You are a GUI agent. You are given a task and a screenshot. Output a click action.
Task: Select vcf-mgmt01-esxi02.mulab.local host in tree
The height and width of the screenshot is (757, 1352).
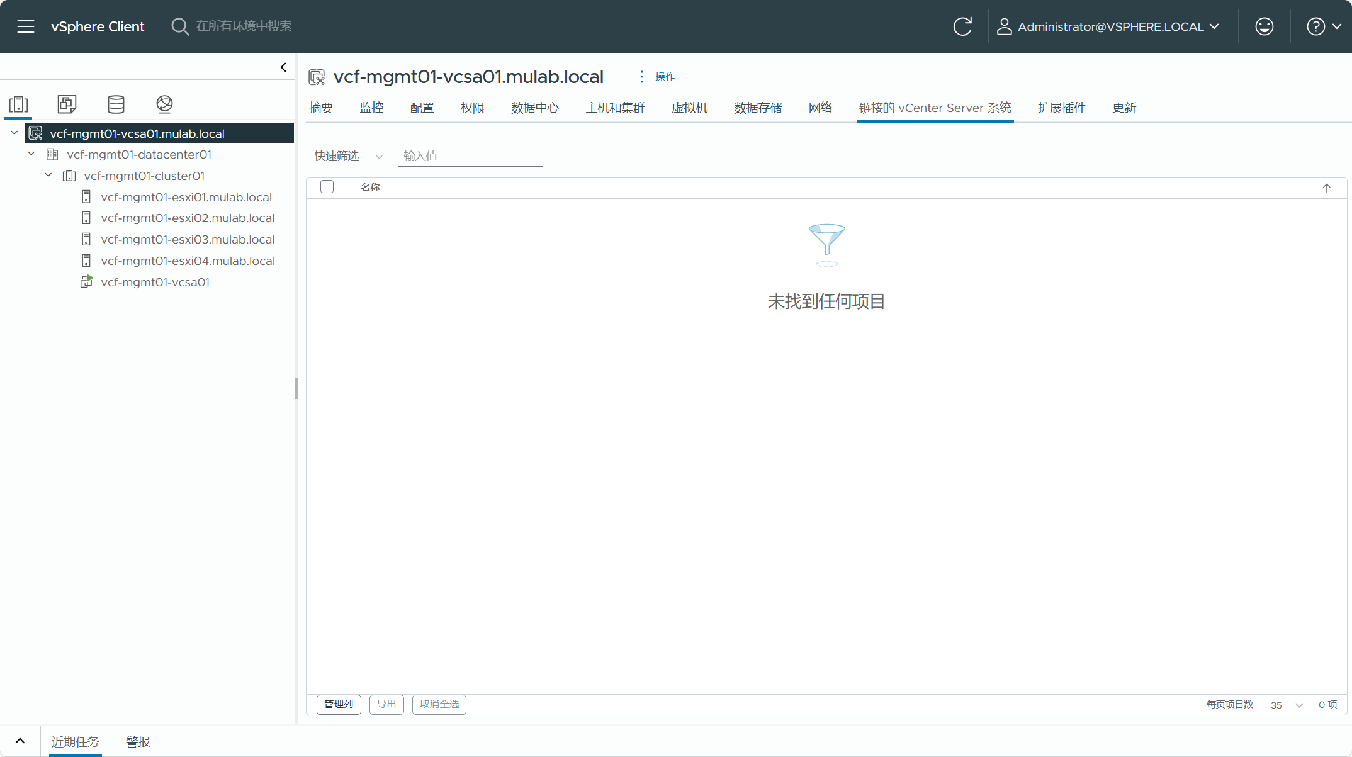pos(188,218)
